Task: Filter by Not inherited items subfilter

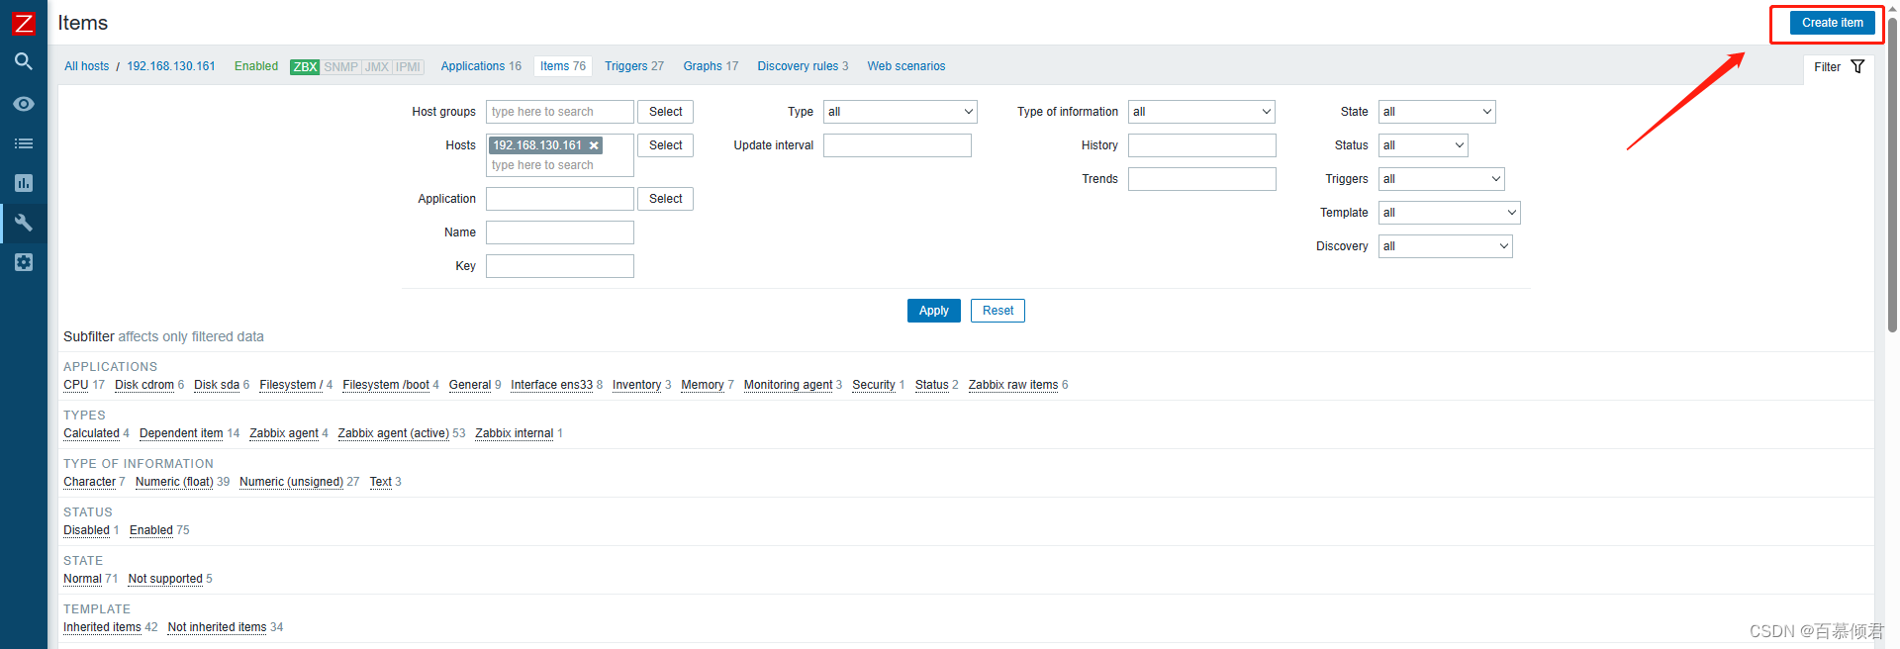Action: click(218, 627)
